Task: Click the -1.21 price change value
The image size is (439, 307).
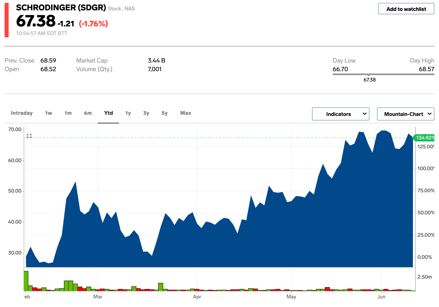Action: [x=66, y=24]
